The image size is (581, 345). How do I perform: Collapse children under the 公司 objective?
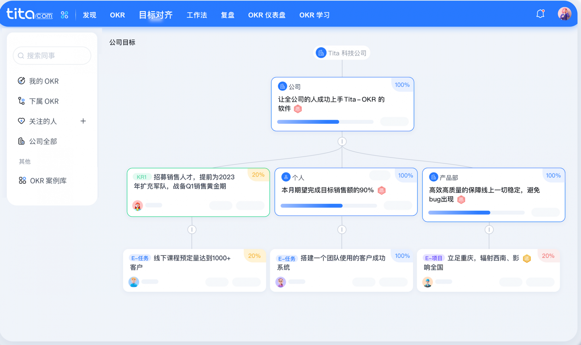click(x=342, y=141)
